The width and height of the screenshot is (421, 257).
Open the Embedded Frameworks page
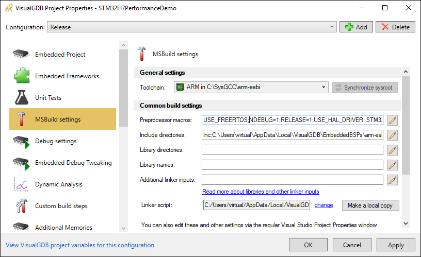62,76
